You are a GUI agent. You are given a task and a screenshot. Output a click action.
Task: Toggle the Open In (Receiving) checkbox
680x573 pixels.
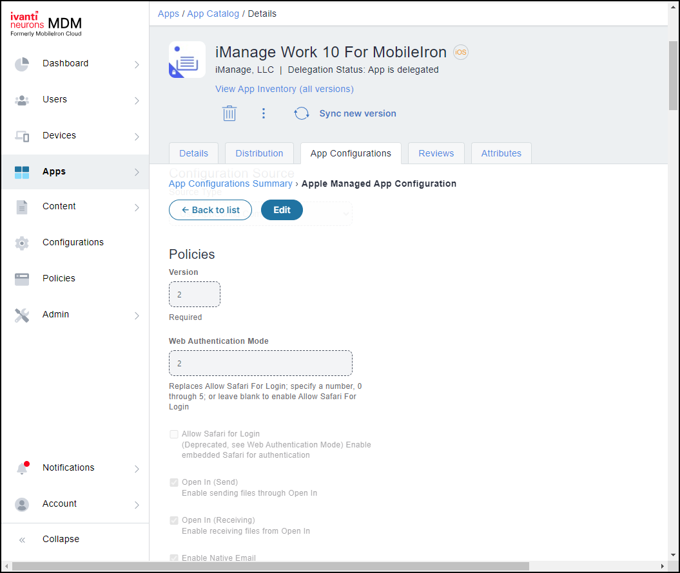[x=174, y=521]
